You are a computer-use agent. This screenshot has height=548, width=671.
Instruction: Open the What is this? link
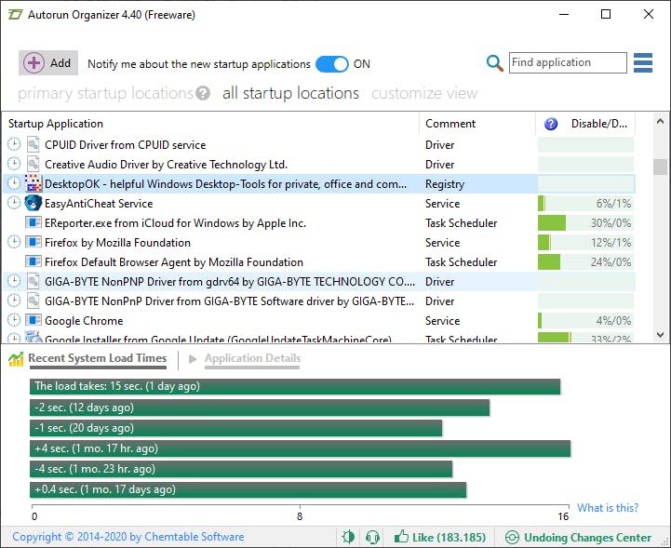608,508
